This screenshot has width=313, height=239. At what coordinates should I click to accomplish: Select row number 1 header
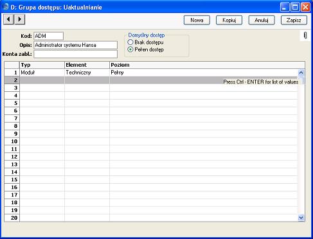coord(12,73)
